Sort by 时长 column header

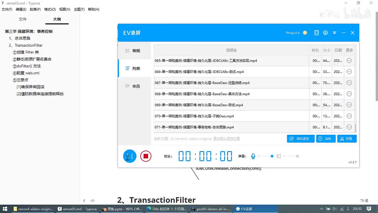[315, 50]
